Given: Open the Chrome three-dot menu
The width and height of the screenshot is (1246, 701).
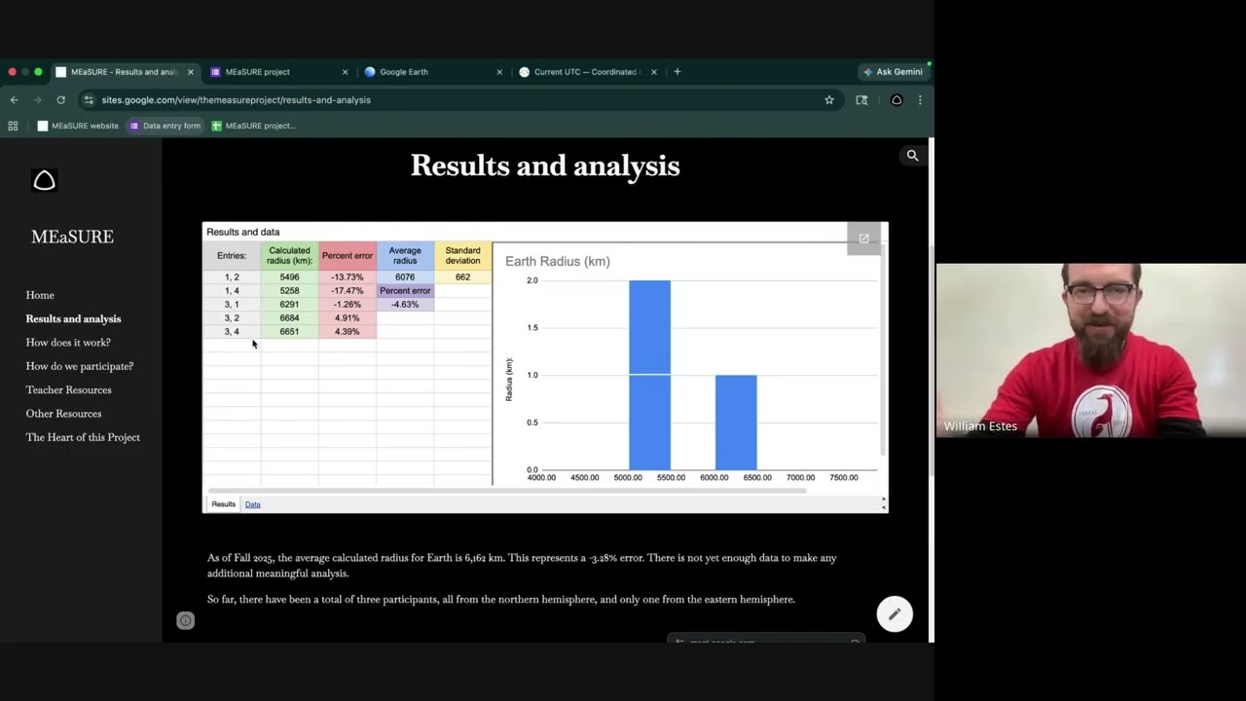Looking at the screenshot, I should click(x=920, y=99).
